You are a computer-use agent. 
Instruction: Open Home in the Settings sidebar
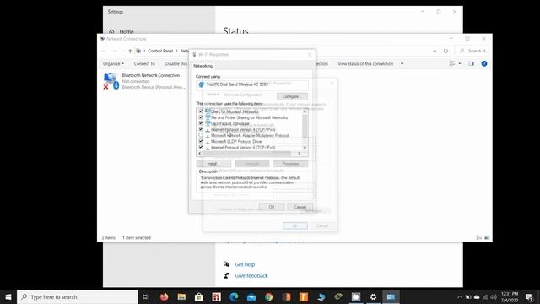coord(127,31)
